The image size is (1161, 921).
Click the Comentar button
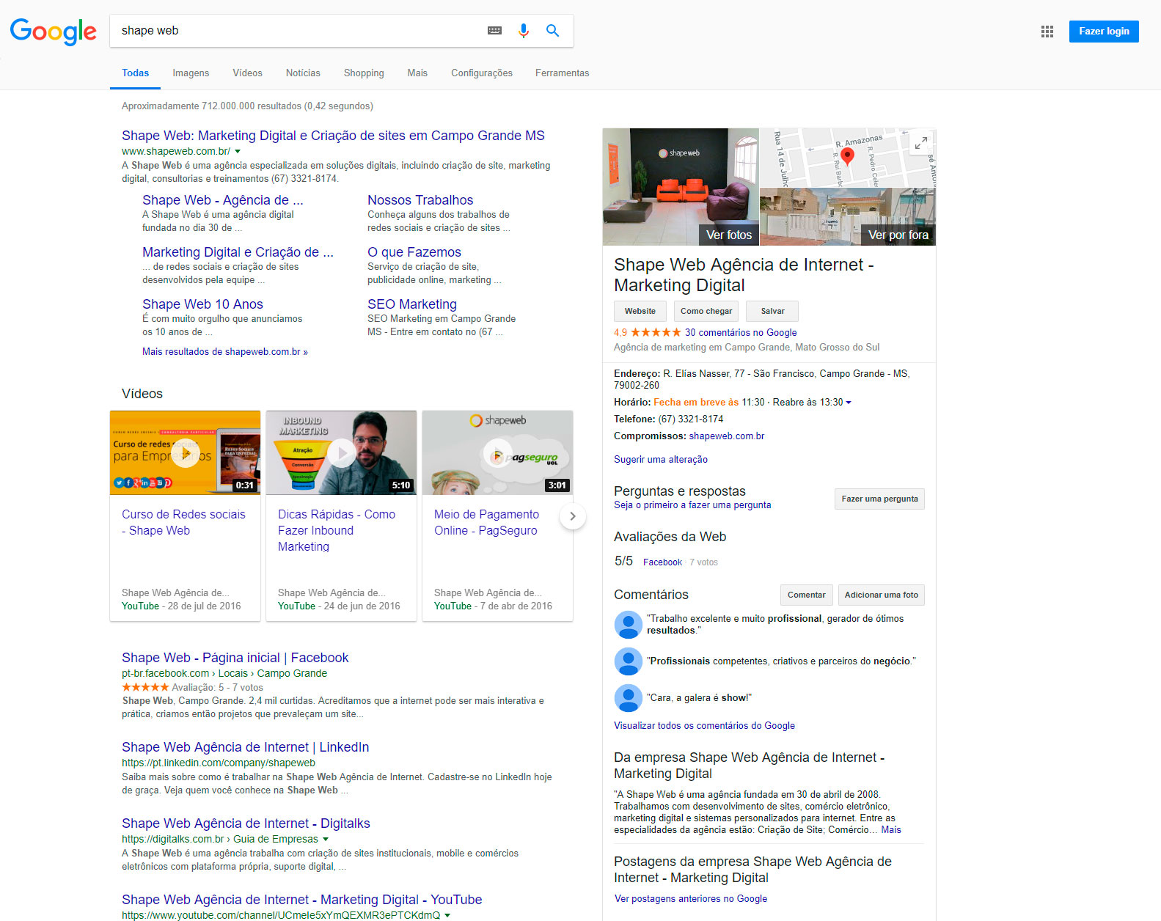(x=806, y=595)
